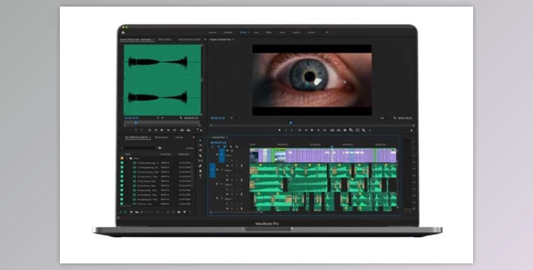Image resolution: width=533 pixels, height=270 pixels.
Task: Move the Program monitor playhead
Action: point(291,123)
